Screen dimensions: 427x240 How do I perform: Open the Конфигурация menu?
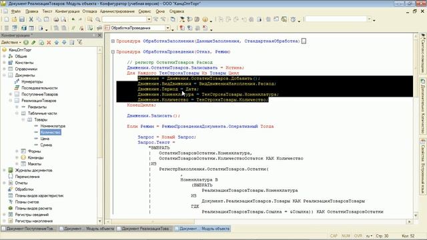[67, 11]
